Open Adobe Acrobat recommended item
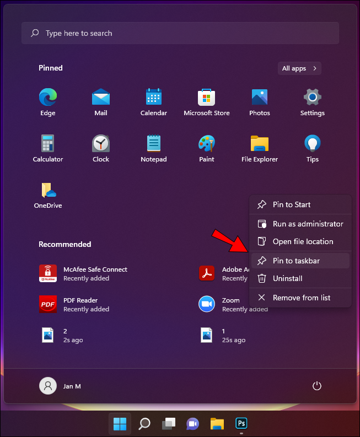Image resolution: width=360 pixels, height=437 pixels. click(223, 273)
